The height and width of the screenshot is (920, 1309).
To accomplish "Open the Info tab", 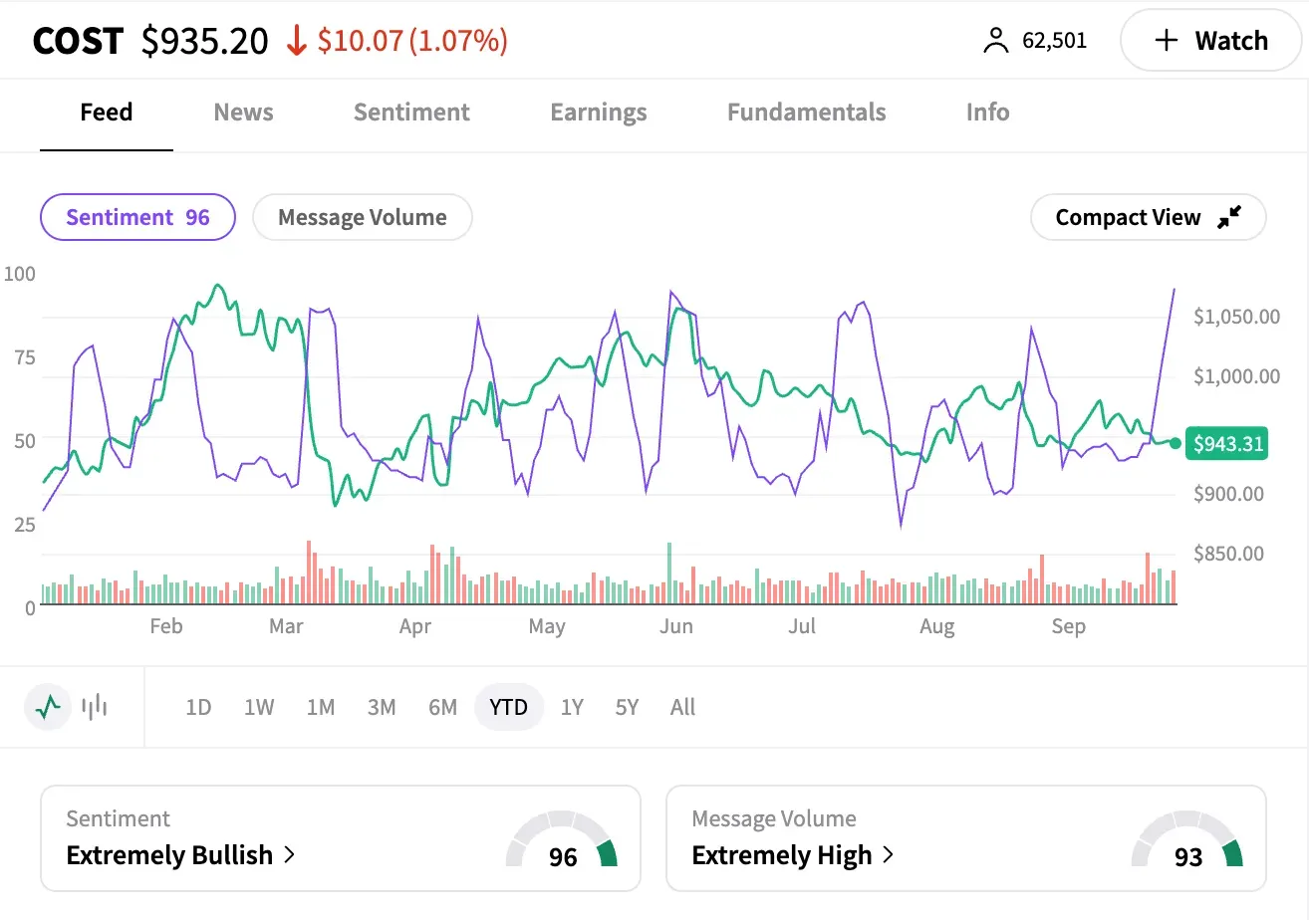I will [x=987, y=112].
